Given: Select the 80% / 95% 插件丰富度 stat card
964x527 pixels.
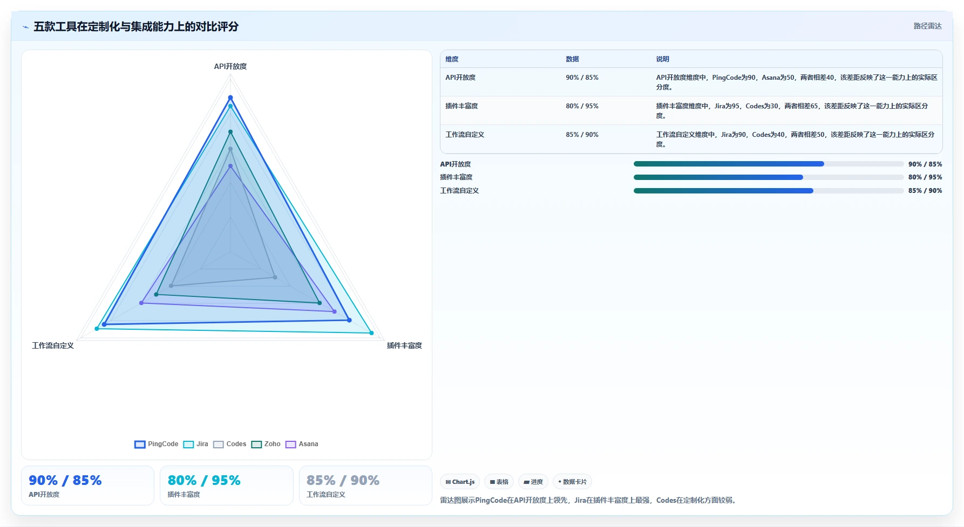Looking at the screenshot, I should pyautogui.click(x=227, y=486).
